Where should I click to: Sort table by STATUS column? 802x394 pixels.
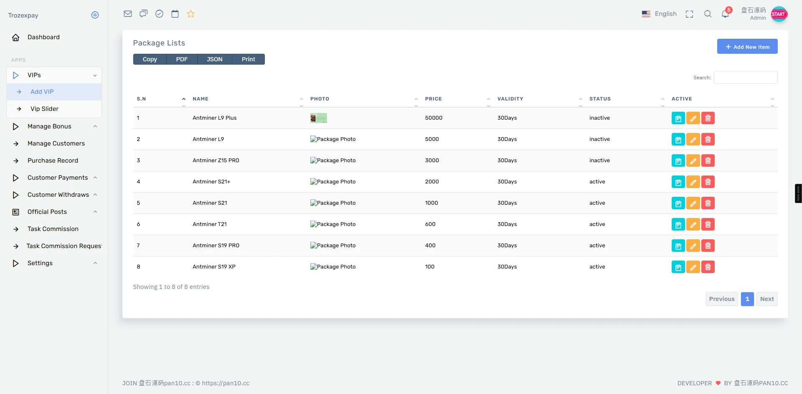(627, 99)
